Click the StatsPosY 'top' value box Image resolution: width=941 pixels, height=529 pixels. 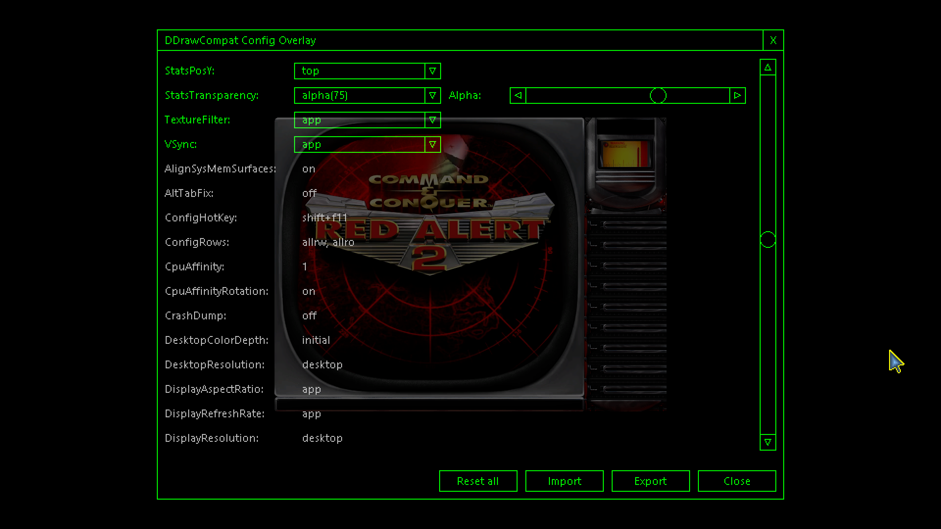360,71
